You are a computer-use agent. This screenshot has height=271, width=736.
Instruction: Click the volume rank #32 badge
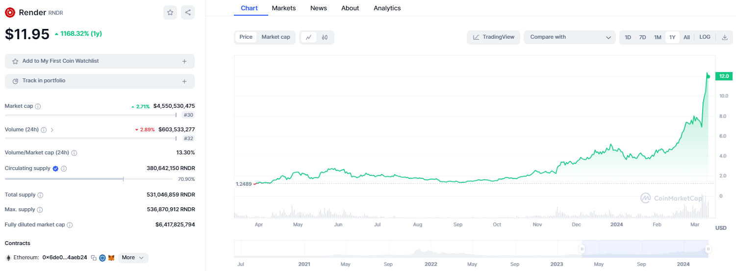click(x=188, y=139)
